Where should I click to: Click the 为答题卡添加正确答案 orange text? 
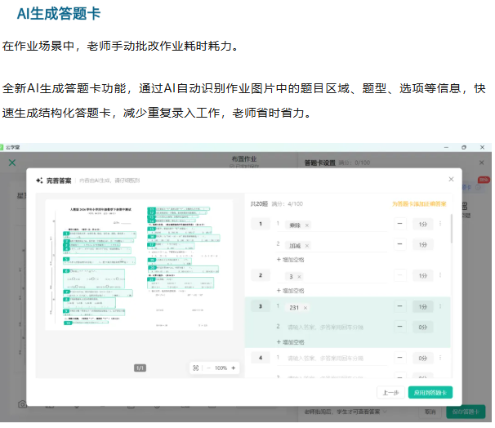coord(419,204)
